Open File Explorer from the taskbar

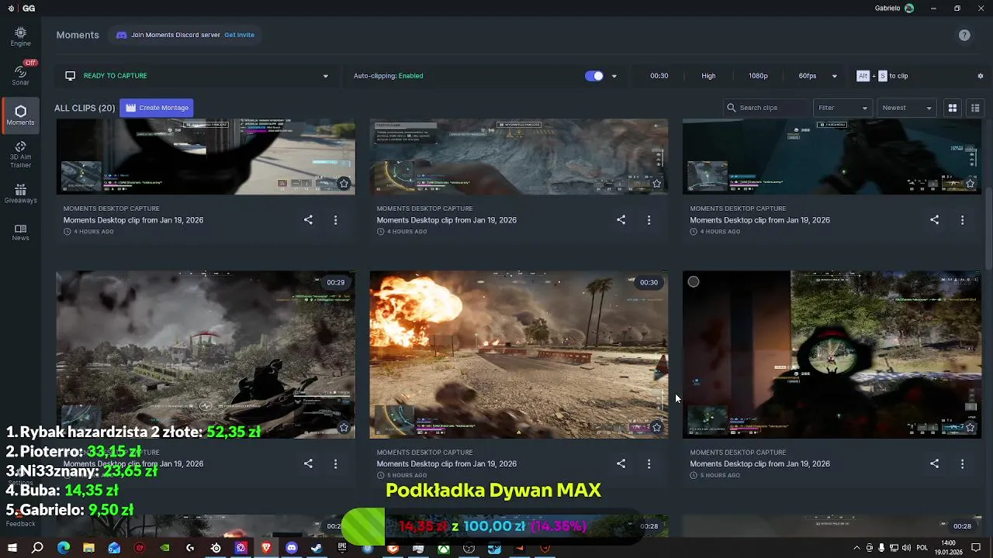point(88,548)
